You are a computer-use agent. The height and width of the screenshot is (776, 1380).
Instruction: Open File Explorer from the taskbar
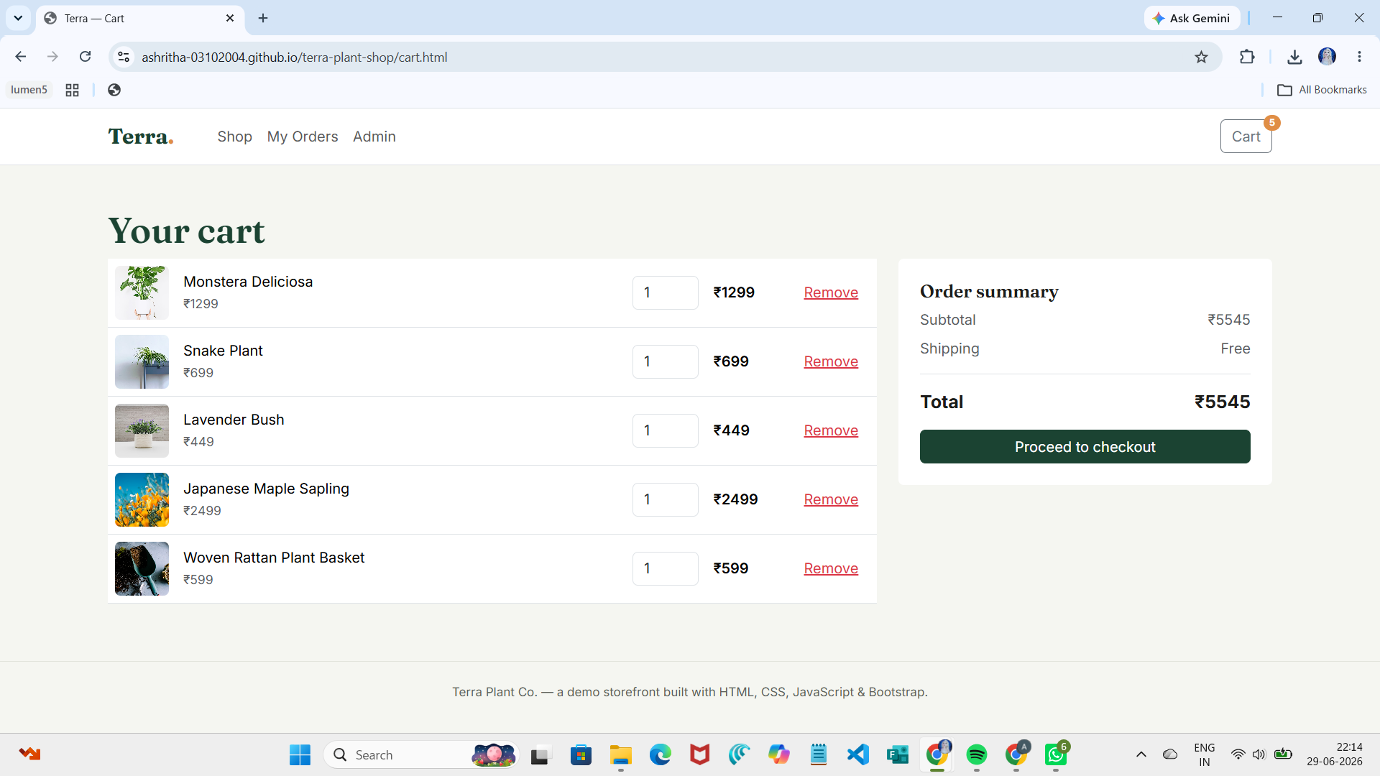pos(620,754)
